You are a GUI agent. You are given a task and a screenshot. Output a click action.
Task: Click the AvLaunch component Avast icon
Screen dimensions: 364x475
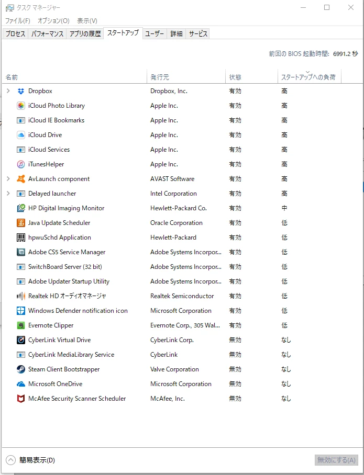(x=20, y=179)
